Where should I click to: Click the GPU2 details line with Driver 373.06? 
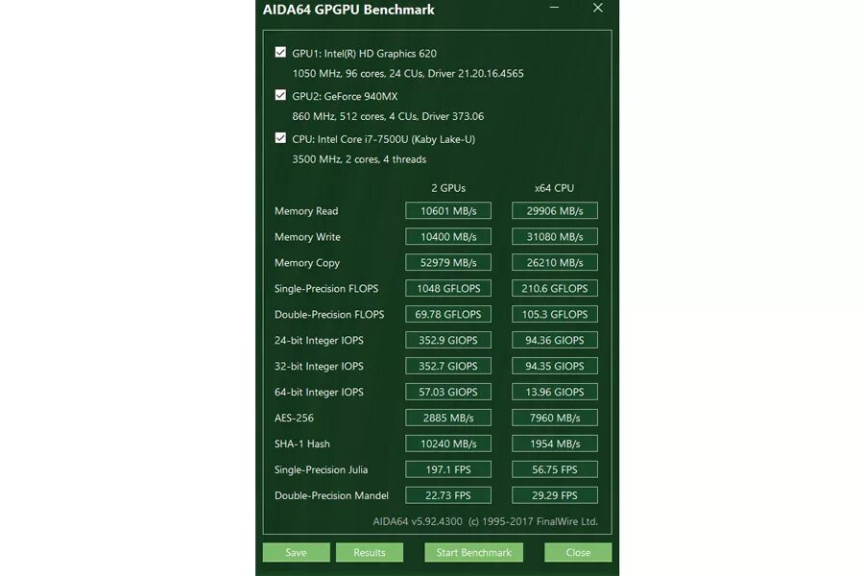pos(388,116)
